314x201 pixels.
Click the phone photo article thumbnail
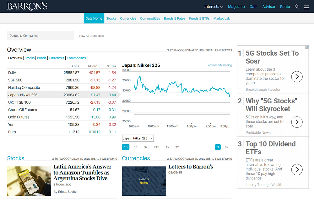(29, 181)
